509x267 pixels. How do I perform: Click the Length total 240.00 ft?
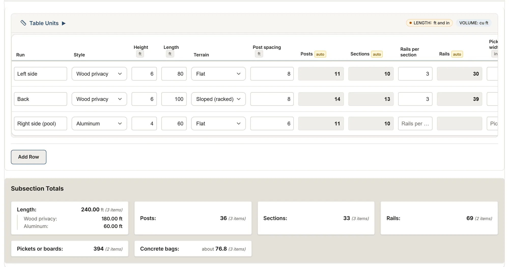click(92, 209)
